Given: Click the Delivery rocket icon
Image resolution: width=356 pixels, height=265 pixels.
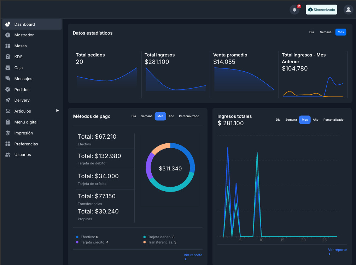Looking at the screenshot, I should [x=8, y=100].
